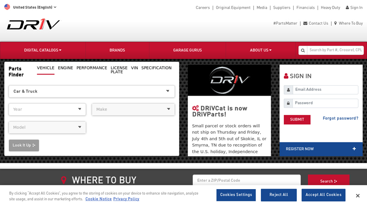The width and height of the screenshot is (367, 206).
Task: Click the Where To Buy map pin icon in header
Action: (335, 23)
